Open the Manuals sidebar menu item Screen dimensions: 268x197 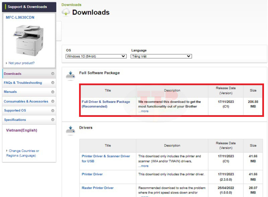pos(10,92)
